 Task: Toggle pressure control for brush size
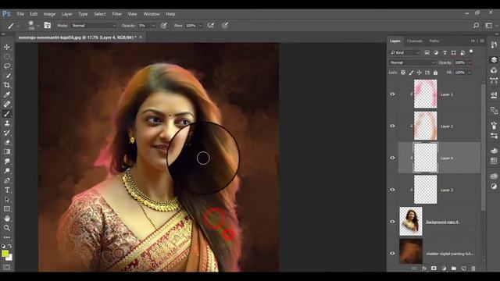(225, 26)
